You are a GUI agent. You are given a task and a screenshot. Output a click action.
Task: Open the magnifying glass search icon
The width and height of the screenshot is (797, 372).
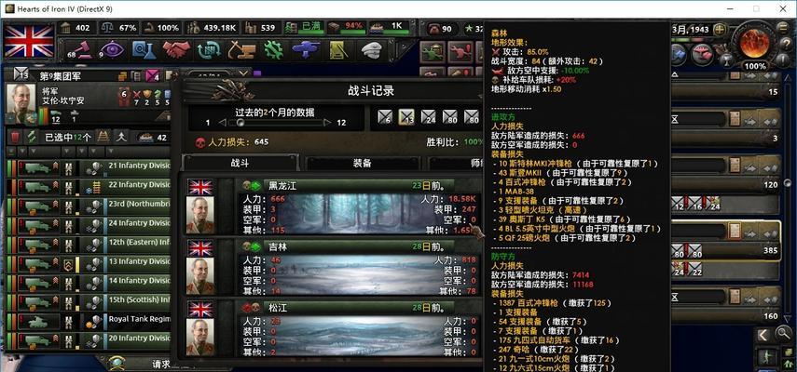click(x=784, y=333)
